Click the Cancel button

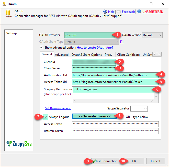[155, 161]
